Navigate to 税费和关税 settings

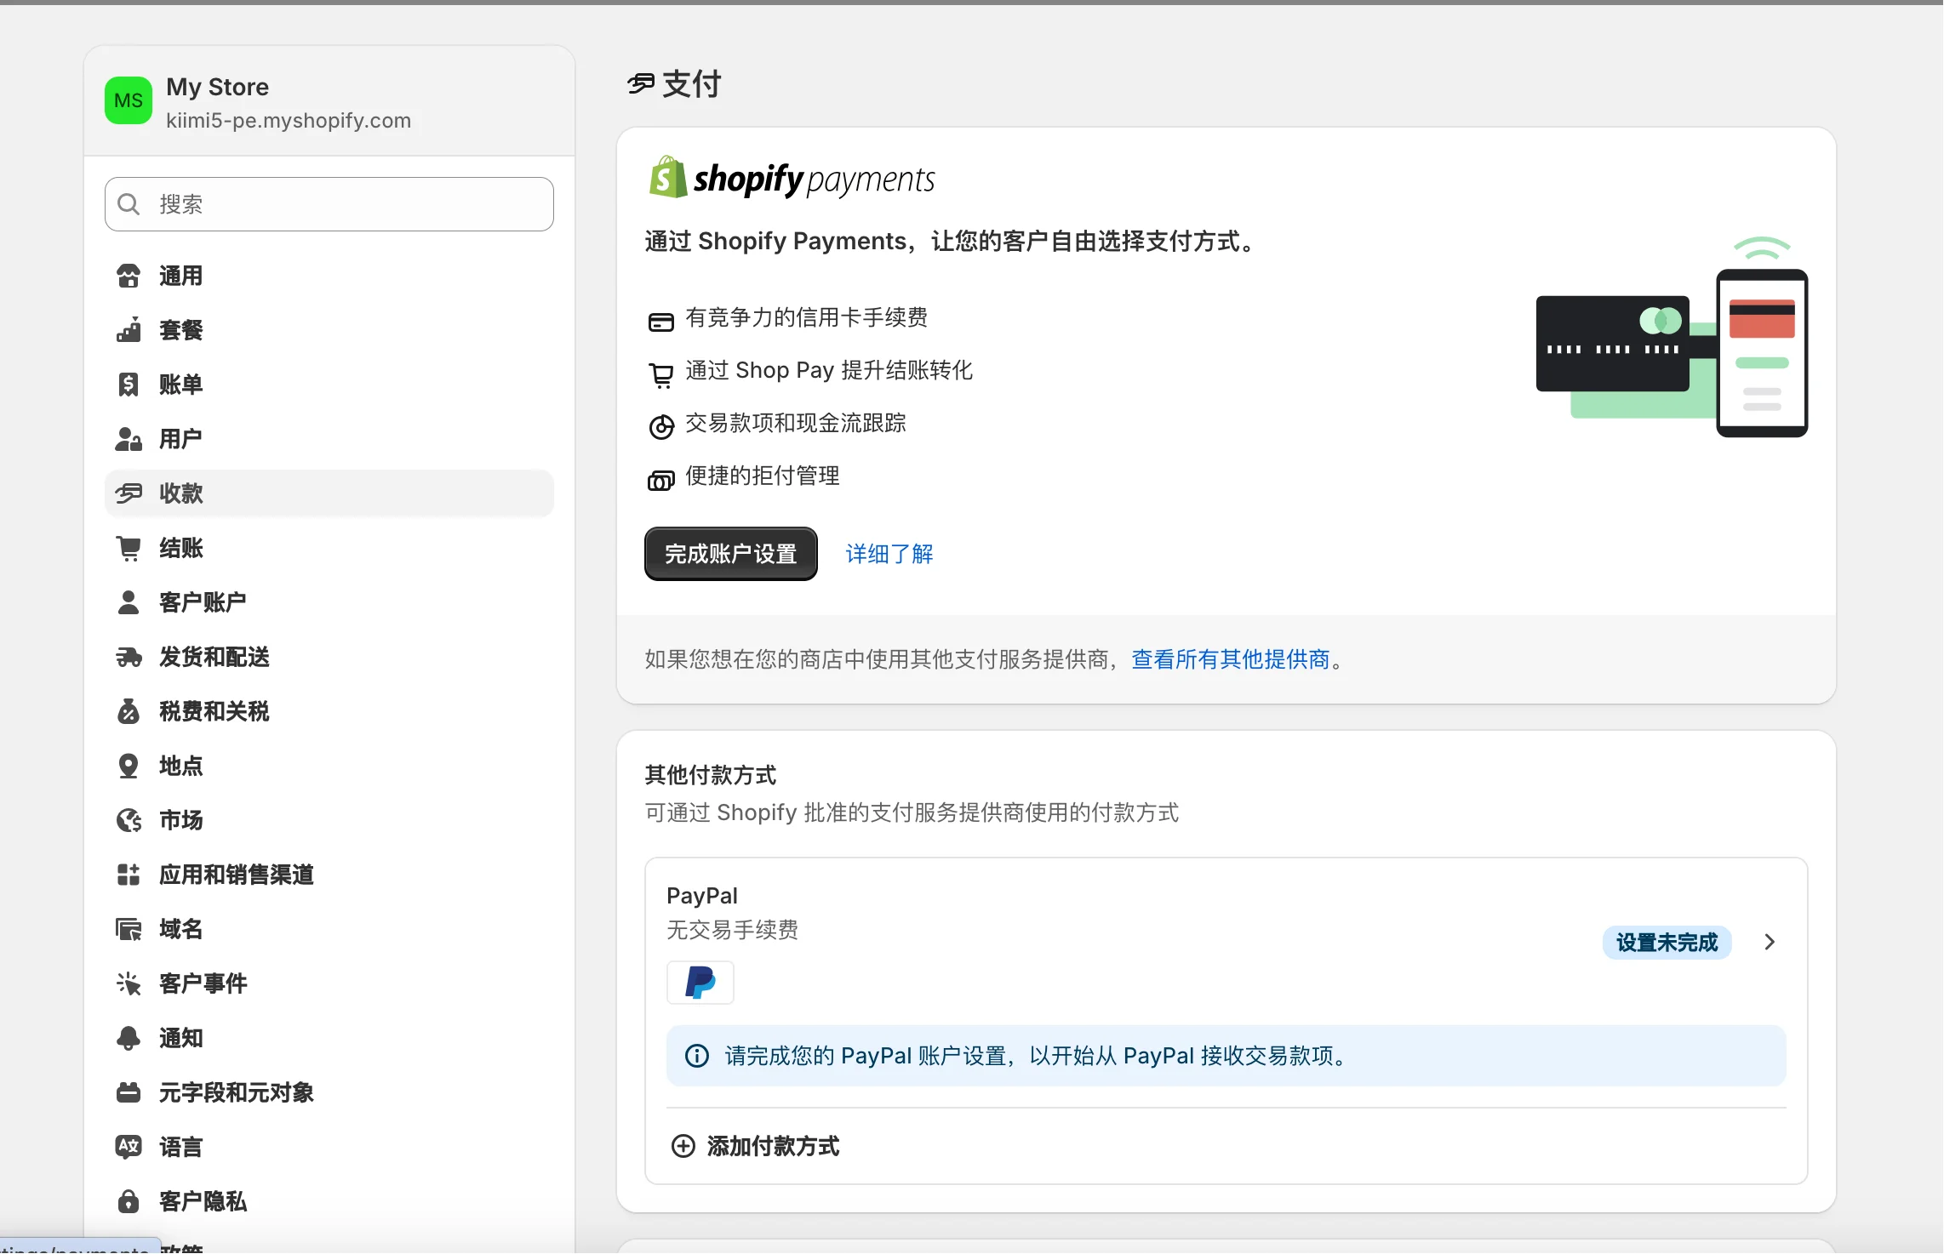tap(329, 711)
